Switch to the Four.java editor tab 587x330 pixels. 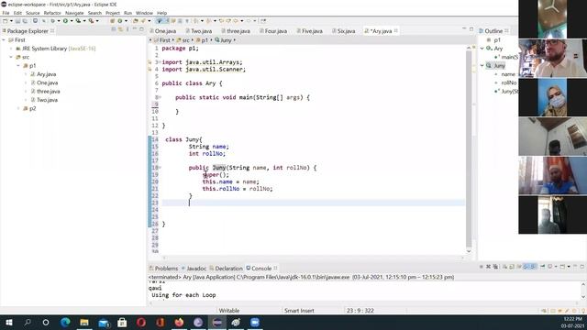(273, 31)
